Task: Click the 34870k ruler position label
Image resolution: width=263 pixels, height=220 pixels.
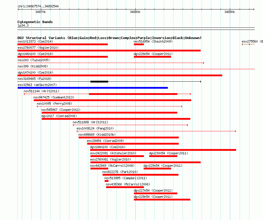Action: (x=40, y=12)
